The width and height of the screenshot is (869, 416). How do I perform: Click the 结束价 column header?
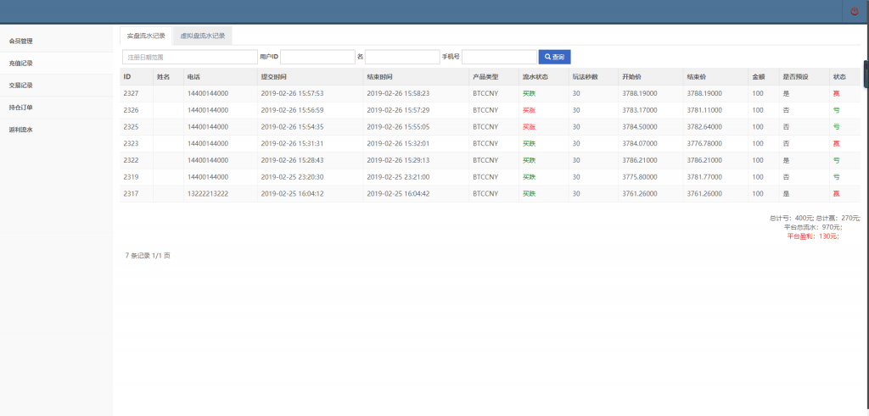click(698, 77)
